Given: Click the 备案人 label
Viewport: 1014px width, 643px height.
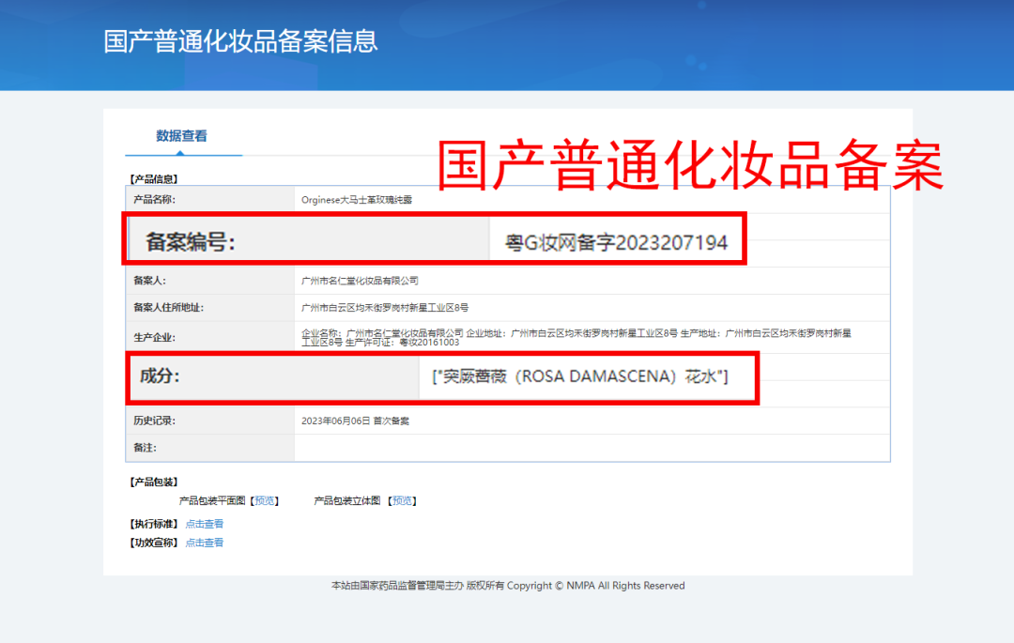Looking at the screenshot, I should [x=149, y=281].
